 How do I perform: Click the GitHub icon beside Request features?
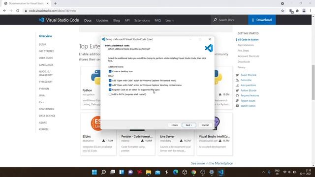click(x=237, y=95)
